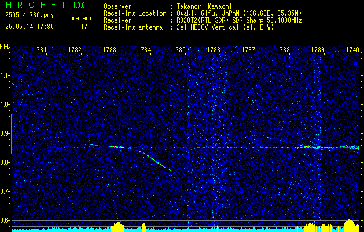The image size is (364, 232).
Task: Click the yellow power peak below 1733
Action: (119, 227)
